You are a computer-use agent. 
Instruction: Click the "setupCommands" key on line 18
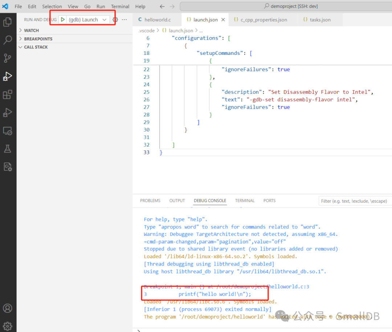point(220,53)
